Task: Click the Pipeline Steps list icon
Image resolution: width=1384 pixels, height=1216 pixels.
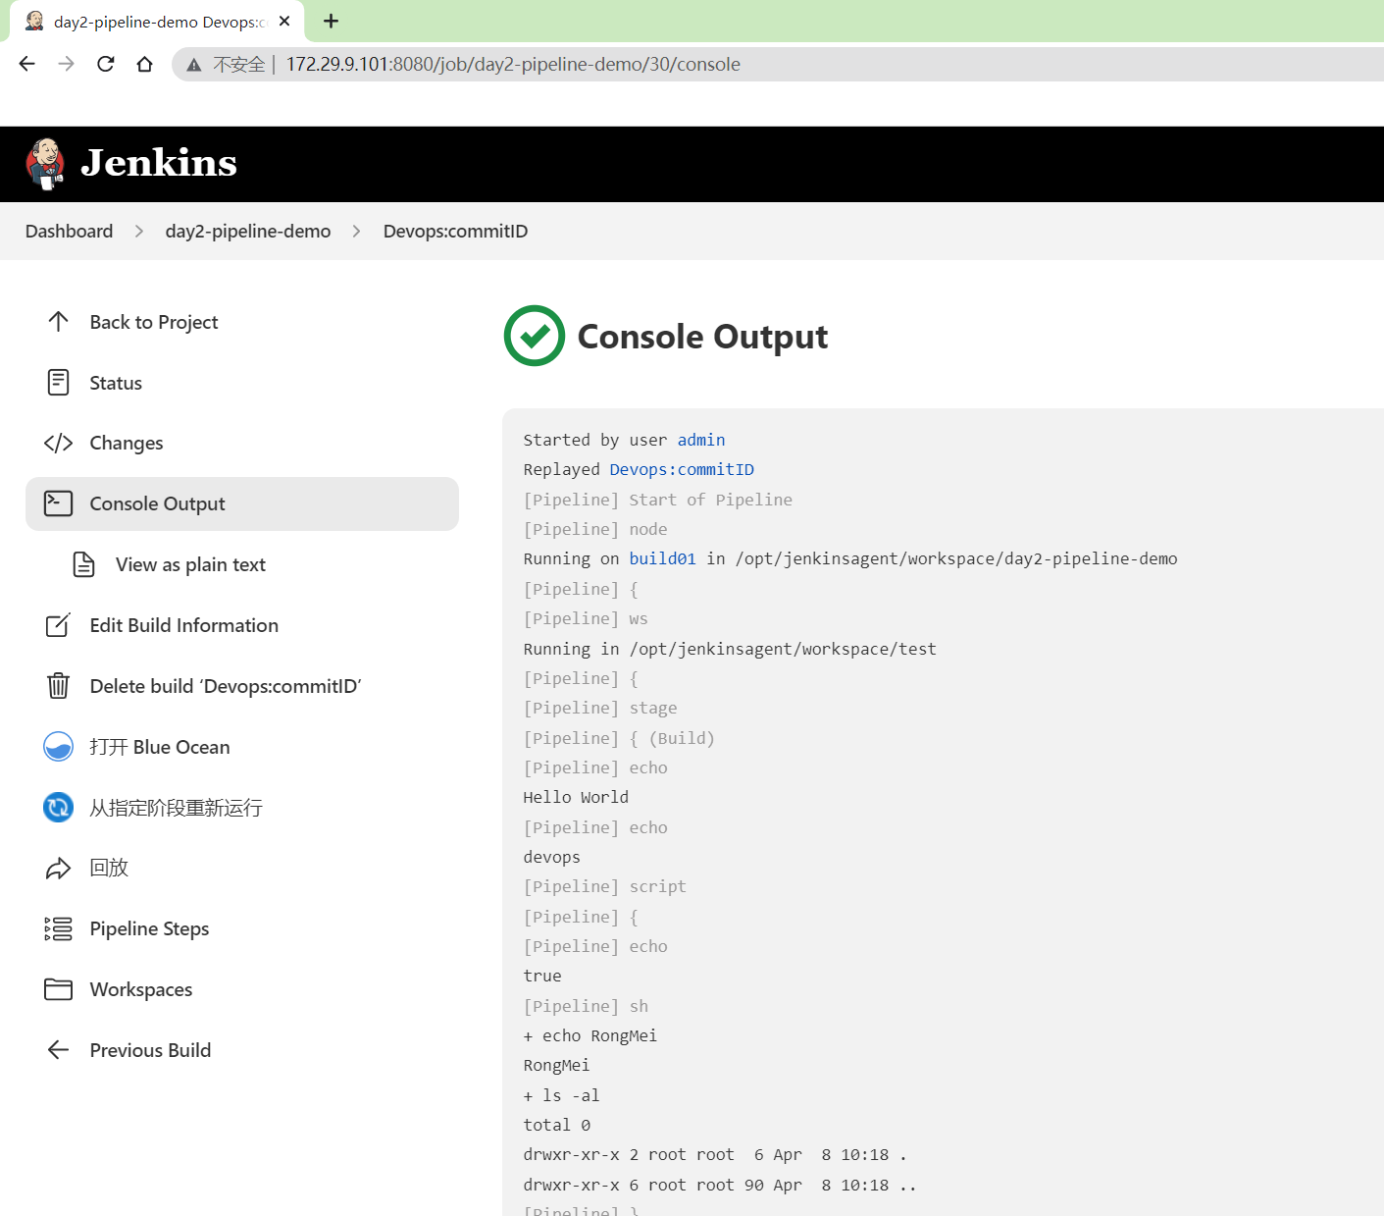Action: coord(58,928)
